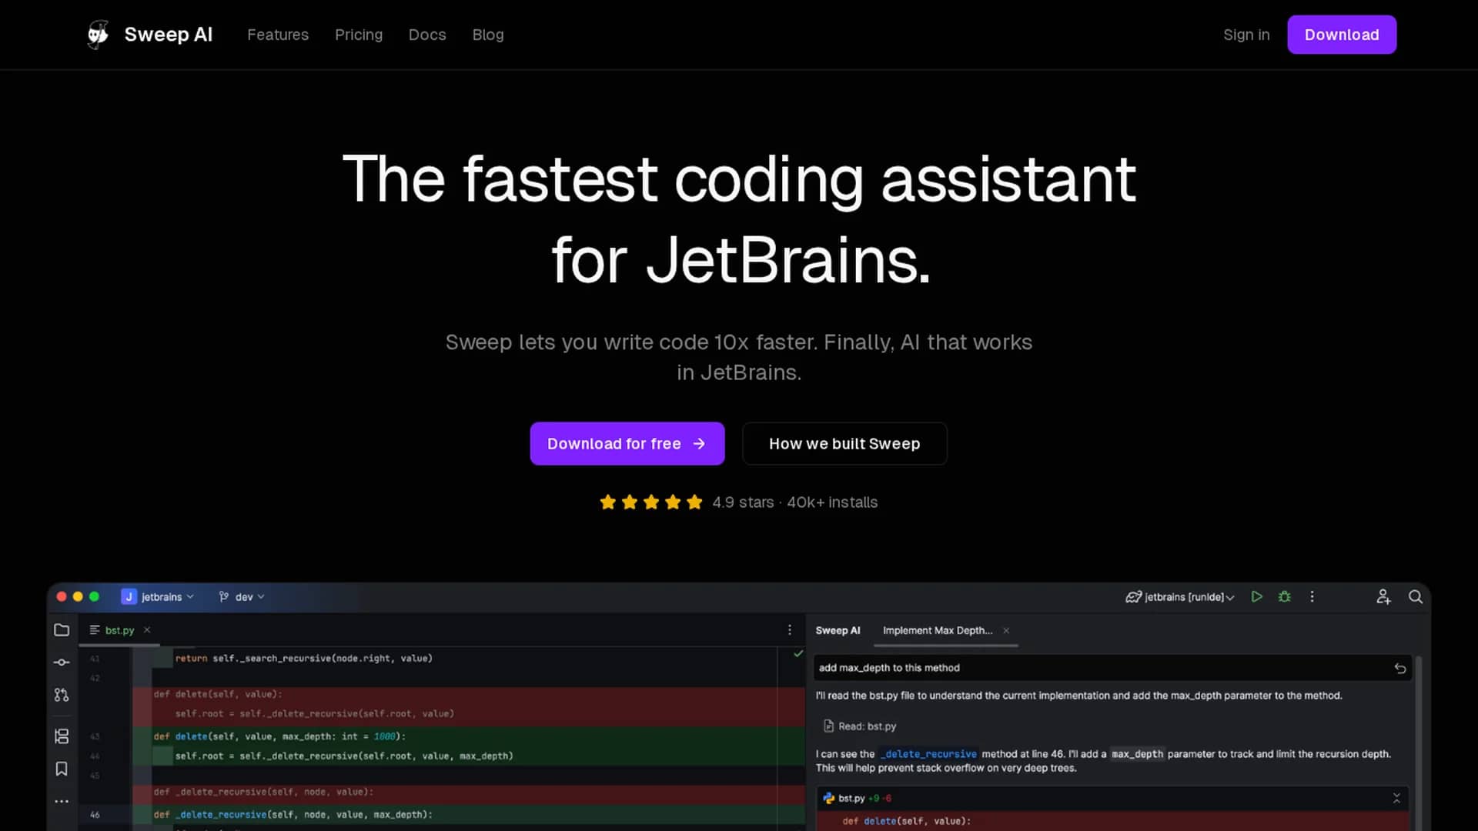
Task: Click the revert arrow icon in prompt
Action: [1400, 669]
